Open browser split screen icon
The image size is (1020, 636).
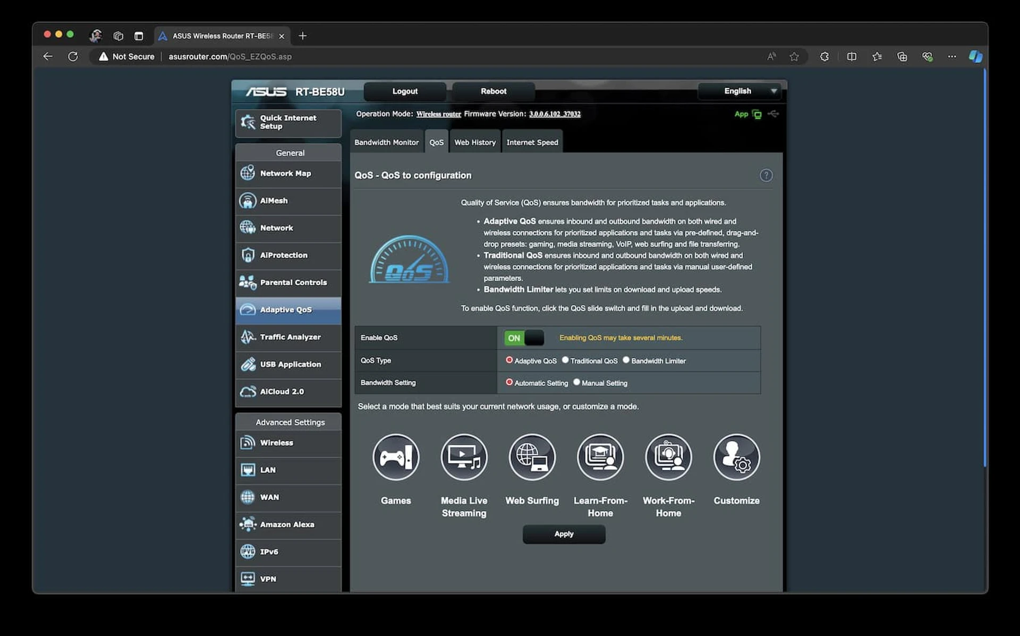pos(852,56)
